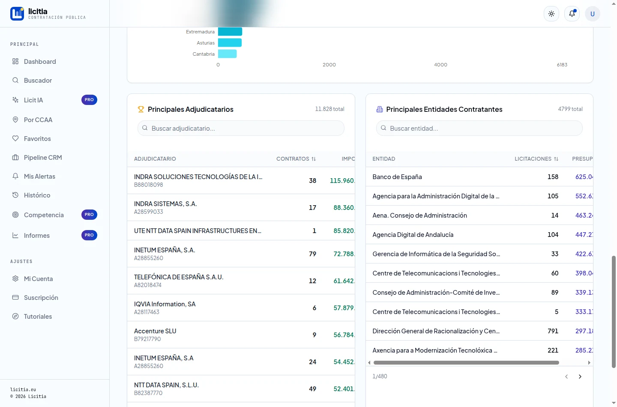Click the ENTIDAD column header

click(x=384, y=159)
